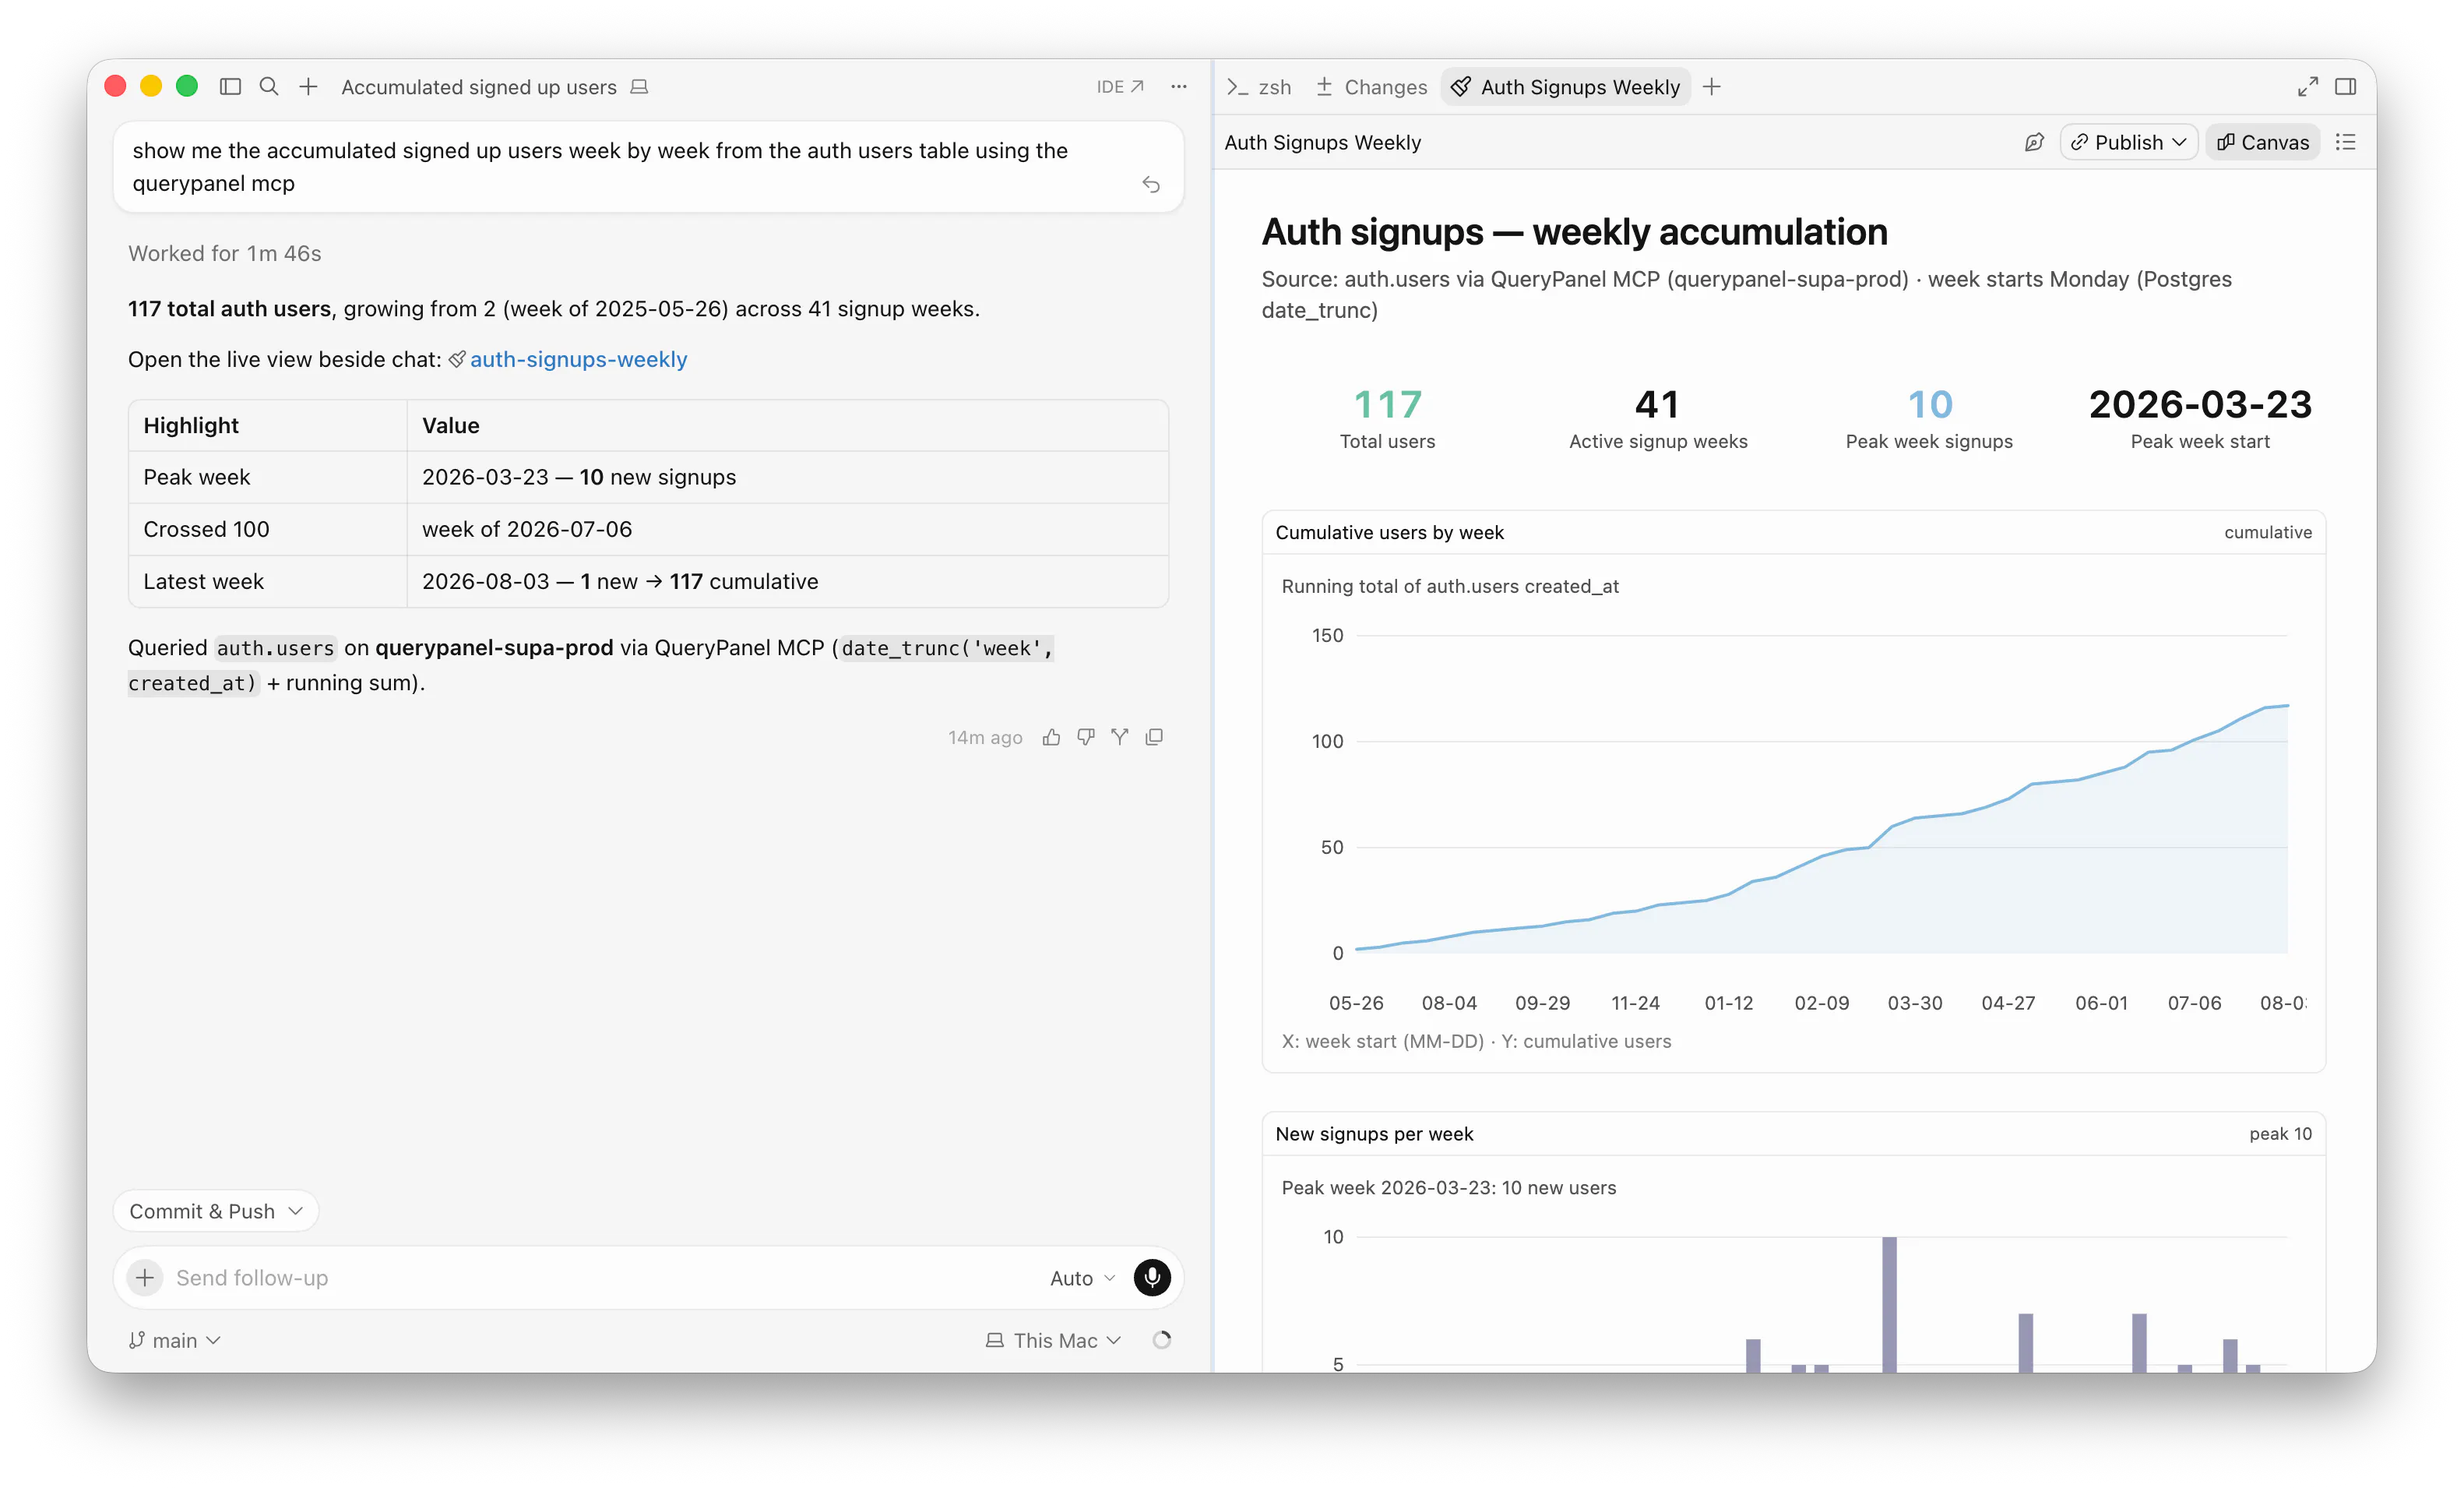Screen dimensions: 2464x1488
Task: Click the plus attach button in follow-up box
Action: tap(145, 1278)
